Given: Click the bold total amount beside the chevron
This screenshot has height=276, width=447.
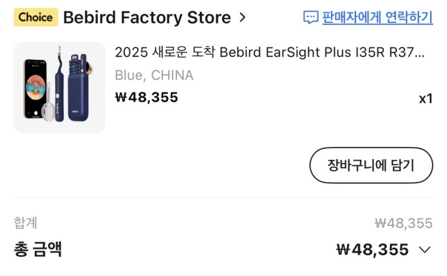Looking at the screenshot, I should (372, 250).
